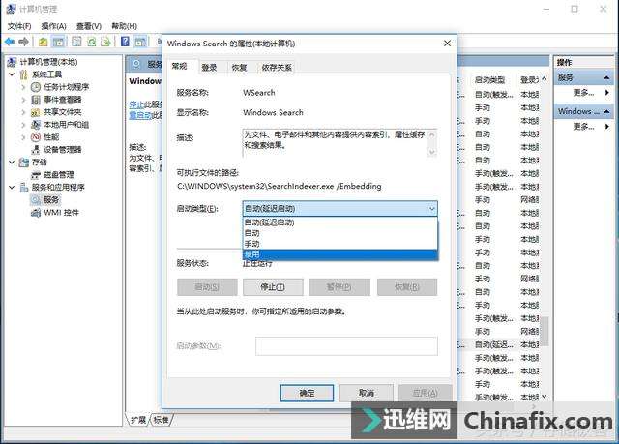Expand the 性能 tree node
Screen dimensions: 619x444
[23, 137]
